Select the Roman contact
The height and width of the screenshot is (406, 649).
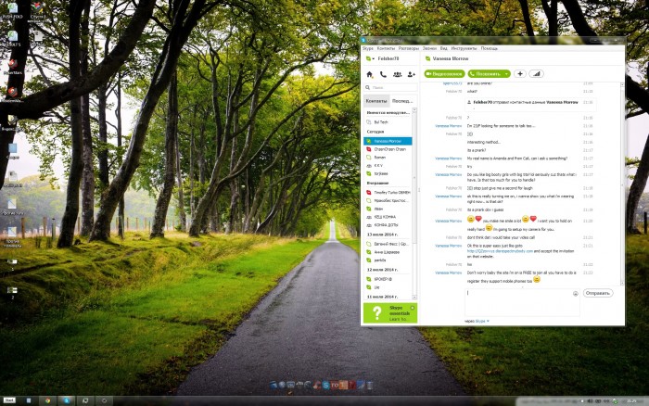388,158
